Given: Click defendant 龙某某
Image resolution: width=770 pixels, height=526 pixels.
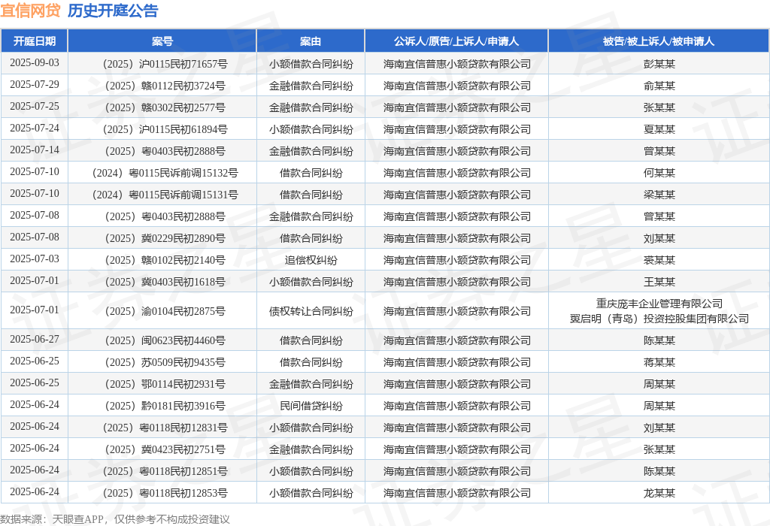Looking at the screenshot, I should (x=659, y=493).
